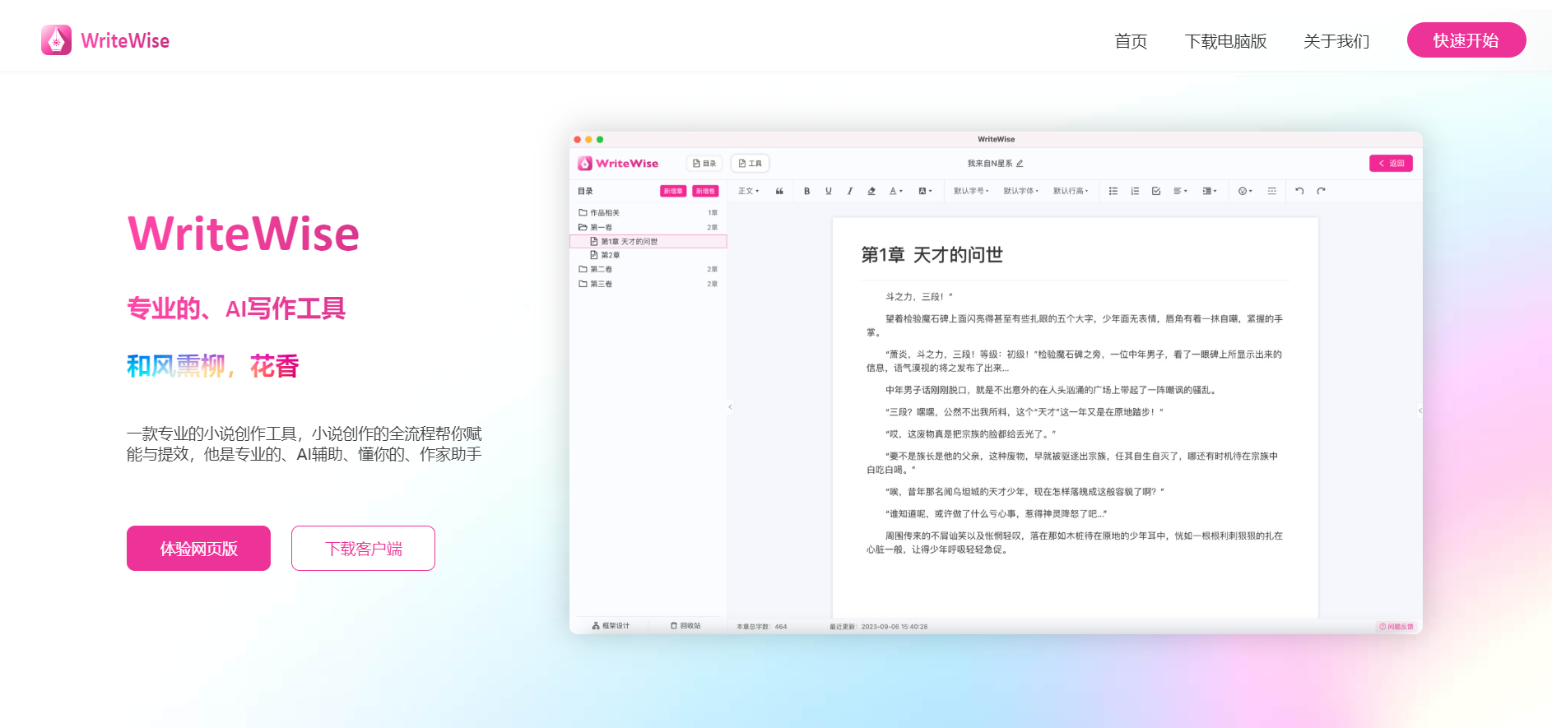Click the clear-format eraser icon
This screenshot has width=1552, height=728.
coord(871,191)
